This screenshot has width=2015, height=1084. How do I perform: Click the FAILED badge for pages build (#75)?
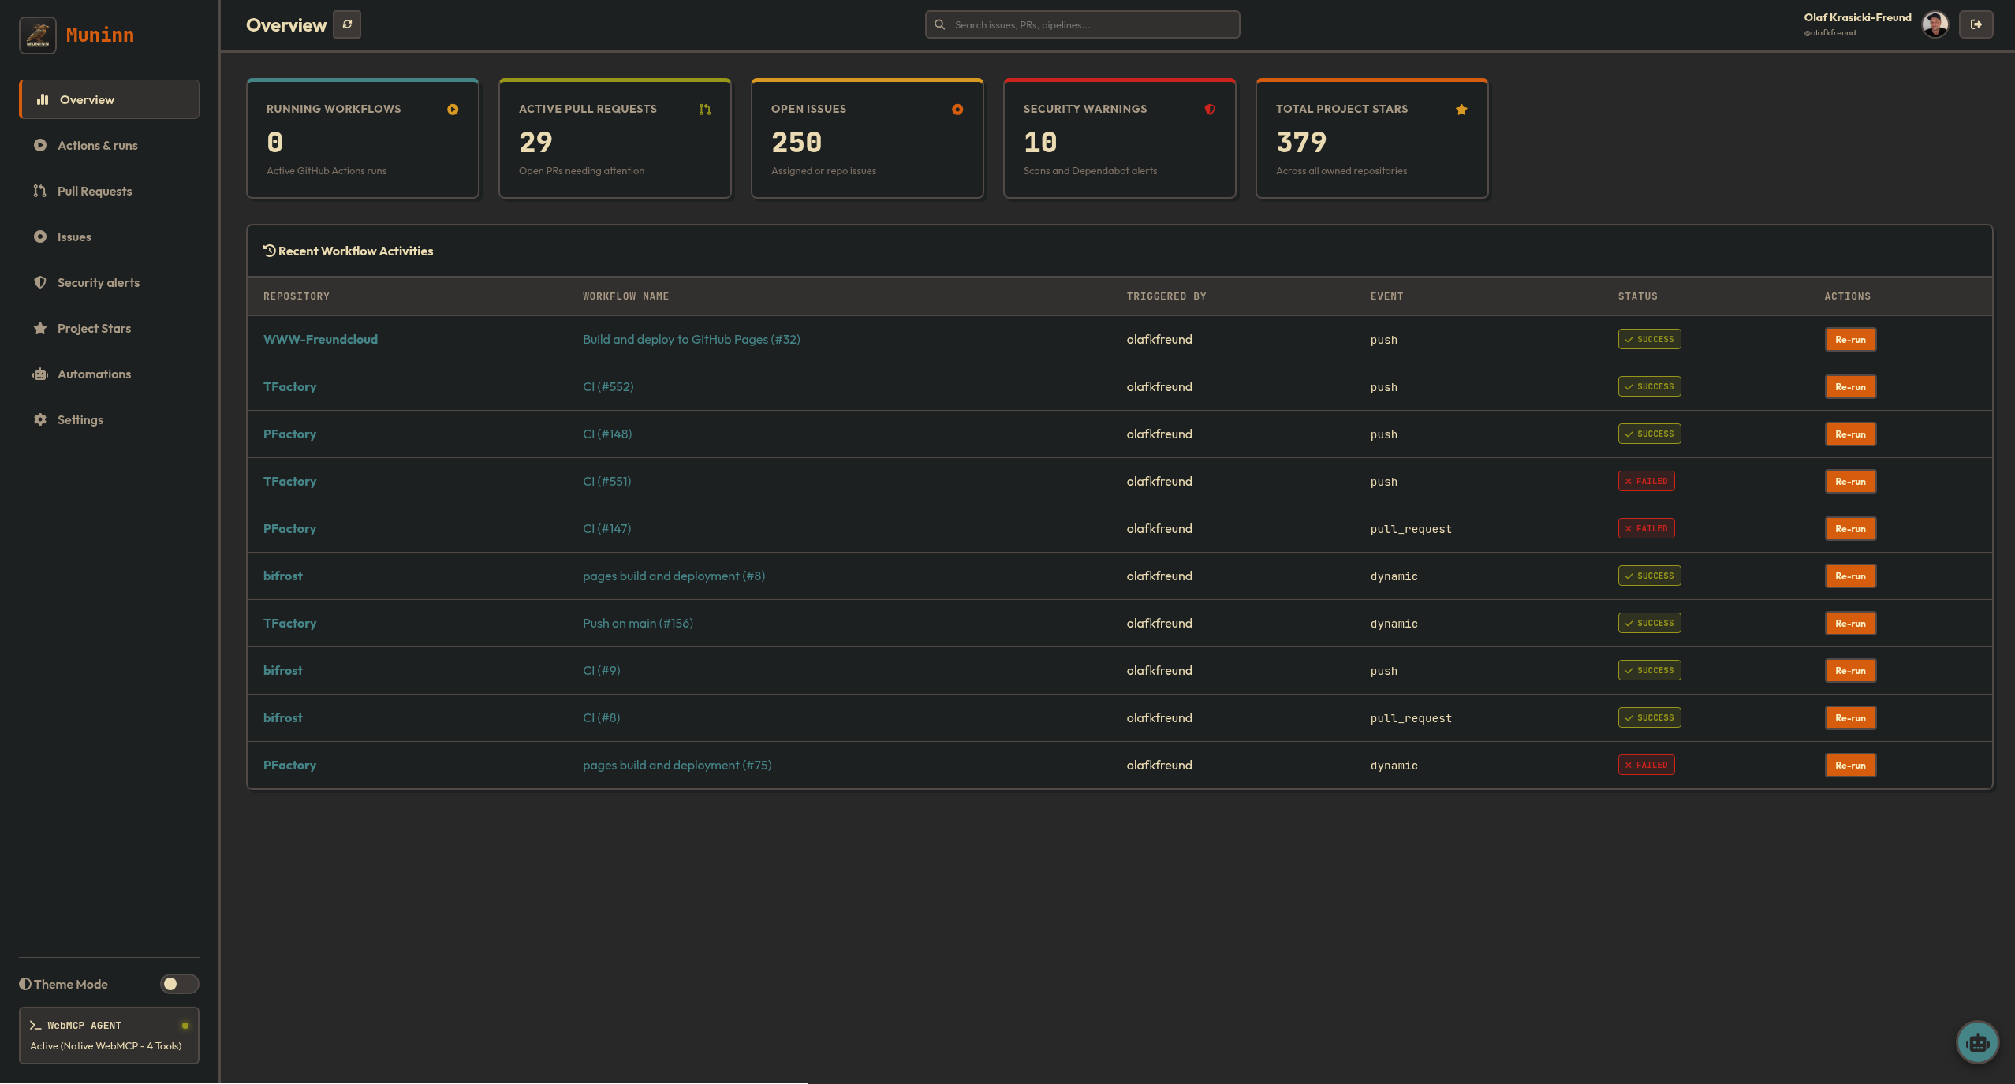pyautogui.click(x=1646, y=765)
